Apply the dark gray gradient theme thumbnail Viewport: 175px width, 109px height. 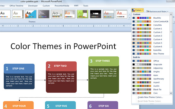click(x=44, y=14)
